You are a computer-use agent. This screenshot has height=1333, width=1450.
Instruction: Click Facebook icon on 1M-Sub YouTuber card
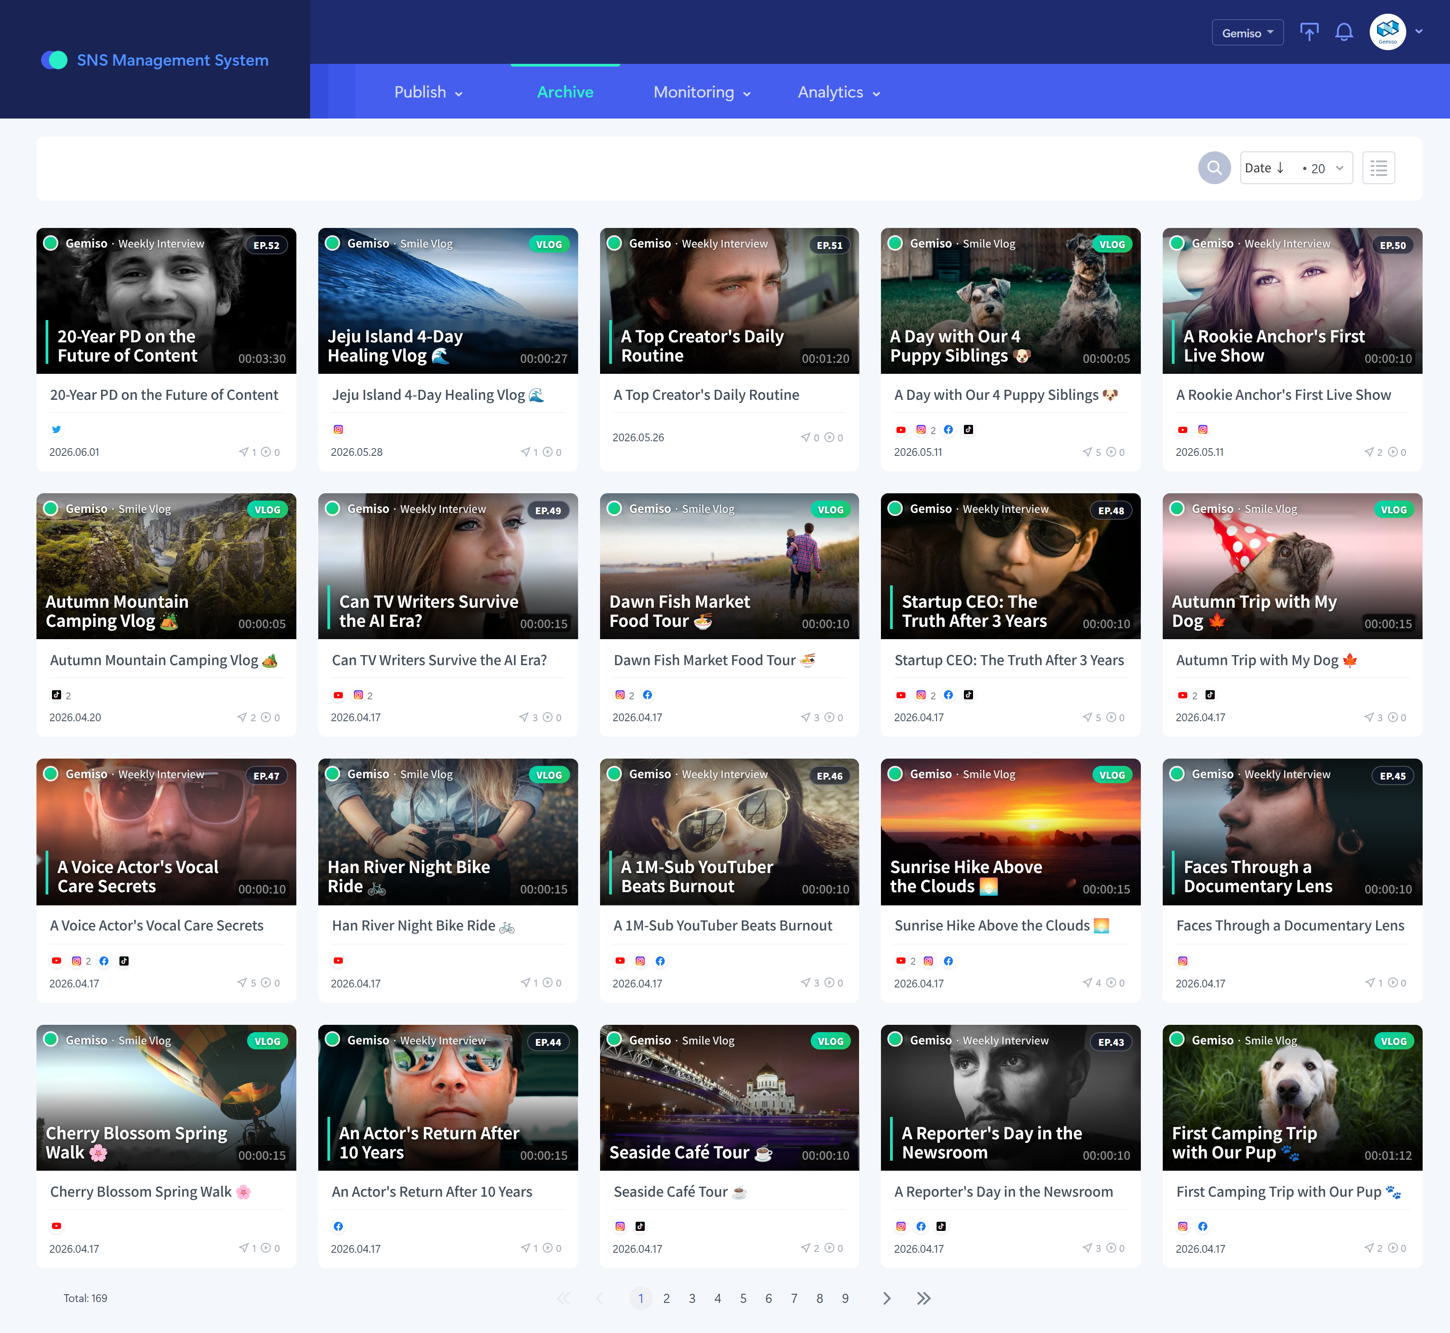[660, 961]
